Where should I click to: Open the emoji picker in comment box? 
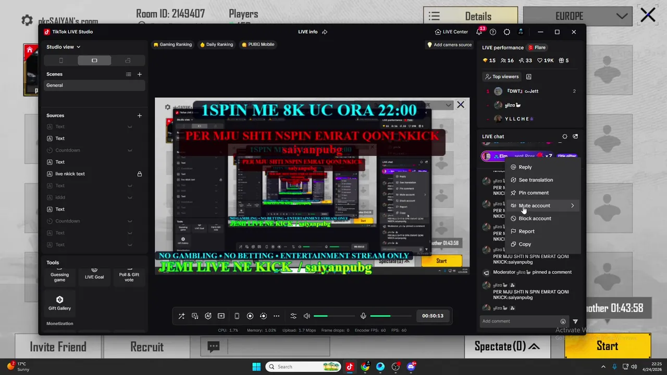tap(563, 321)
